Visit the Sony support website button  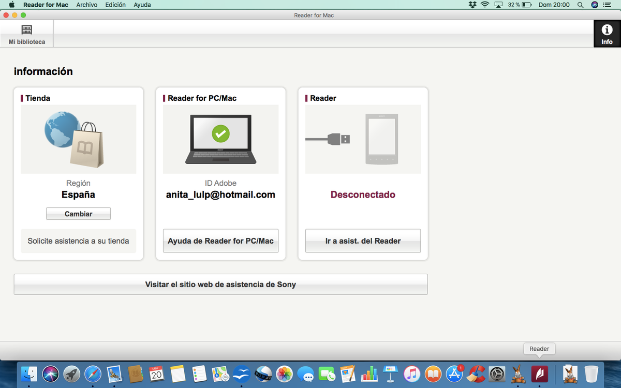pyautogui.click(x=220, y=285)
